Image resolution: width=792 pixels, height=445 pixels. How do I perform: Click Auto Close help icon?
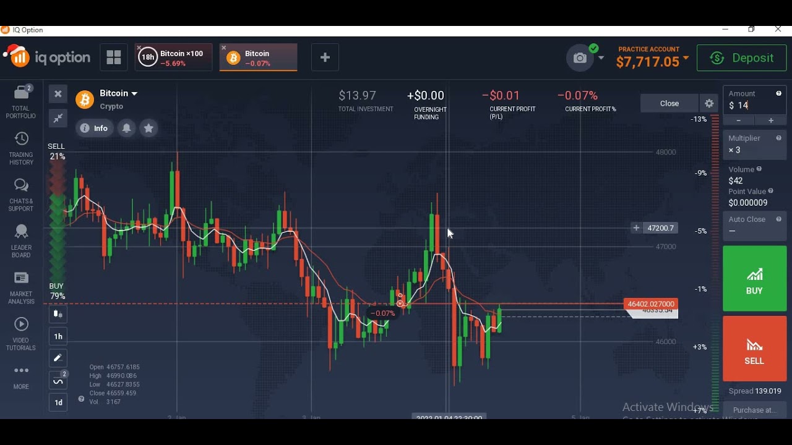(x=779, y=219)
